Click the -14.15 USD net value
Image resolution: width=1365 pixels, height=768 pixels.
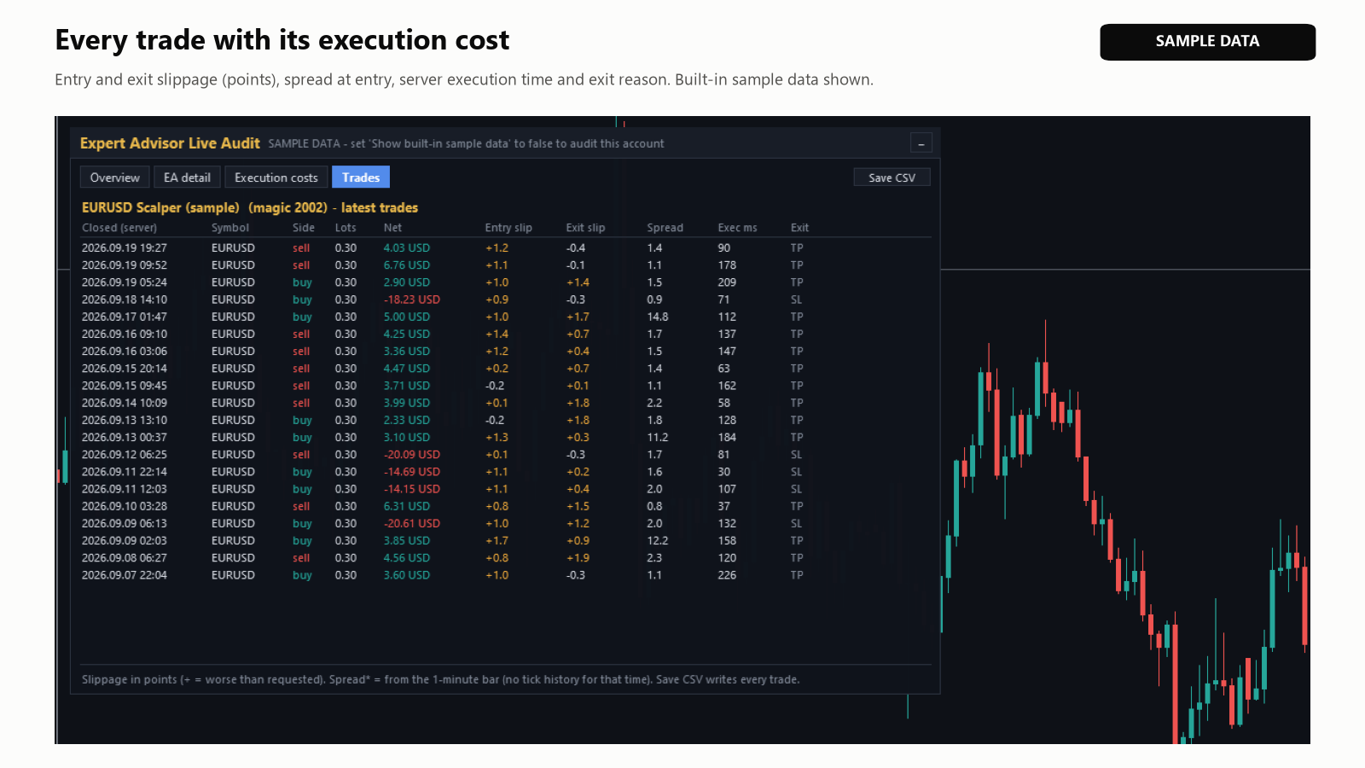[x=411, y=489]
